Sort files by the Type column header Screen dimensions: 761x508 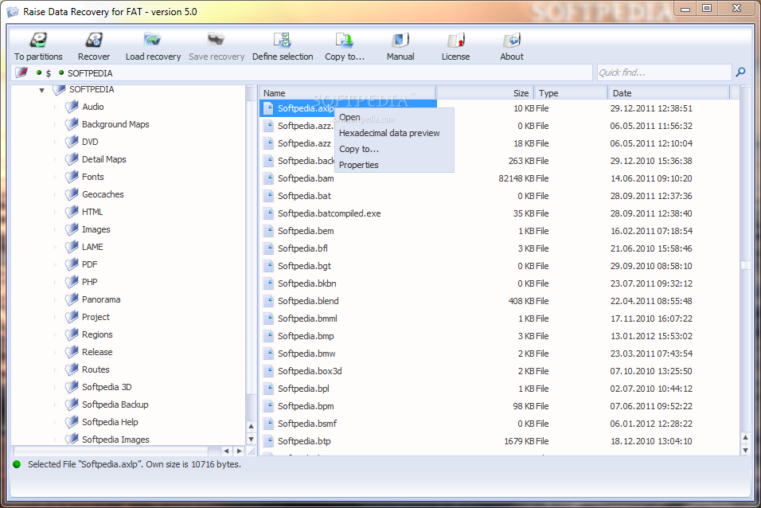point(571,92)
